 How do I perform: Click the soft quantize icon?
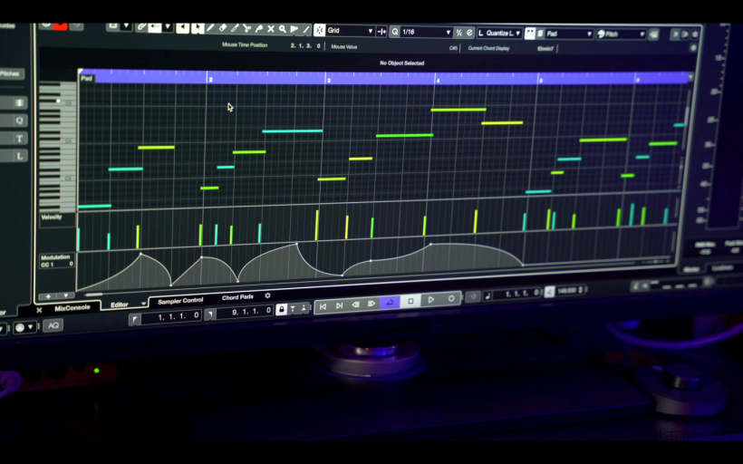click(x=458, y=33)
